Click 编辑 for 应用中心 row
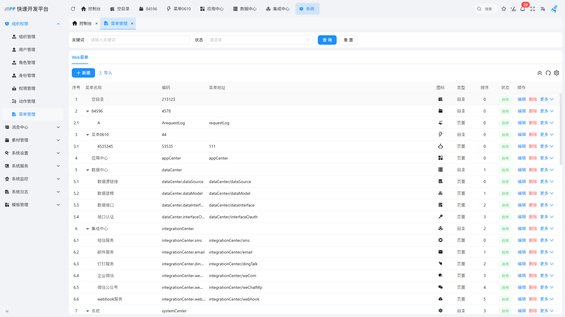 522,158
